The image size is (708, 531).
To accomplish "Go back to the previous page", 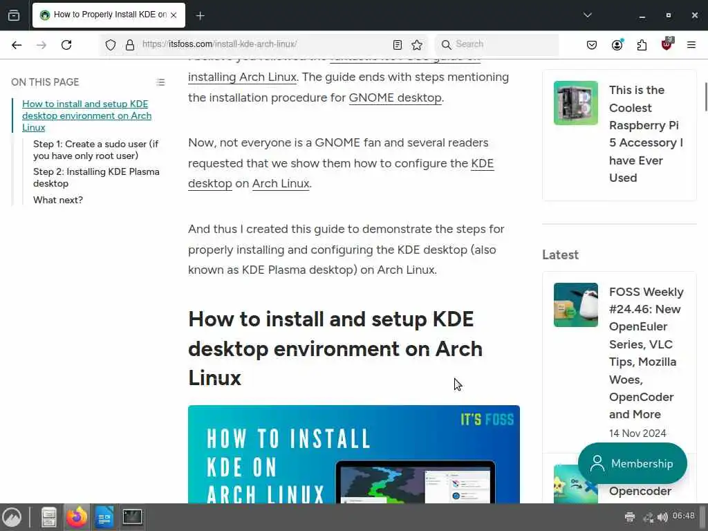I will click(17, 45).
